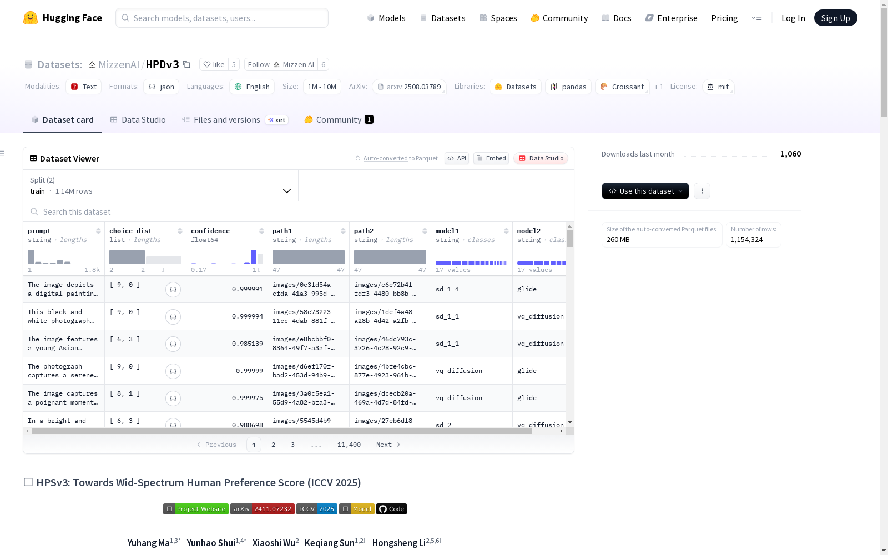888x555 pixels.
Task: Click the model1 classes distribution bar
Action: click(x=472, y=263)
